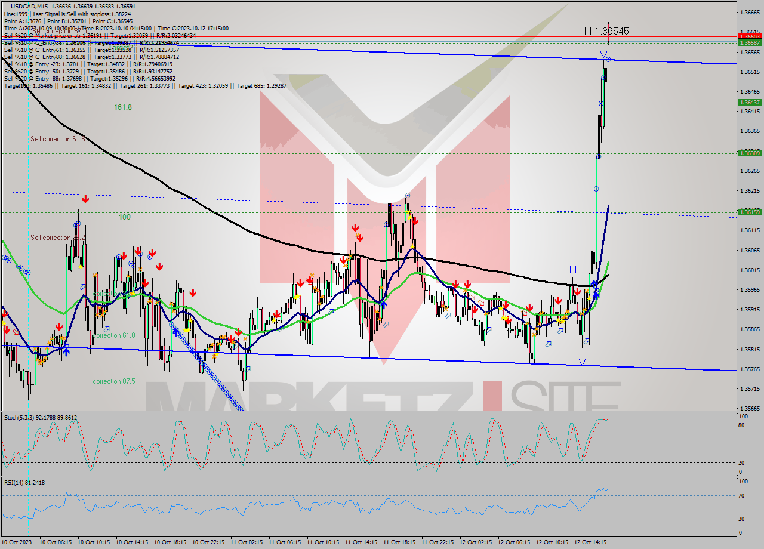Click the '10 Oct 06:15' time label
The height and width of the screenshot is (549, 764).
point(56,542)
